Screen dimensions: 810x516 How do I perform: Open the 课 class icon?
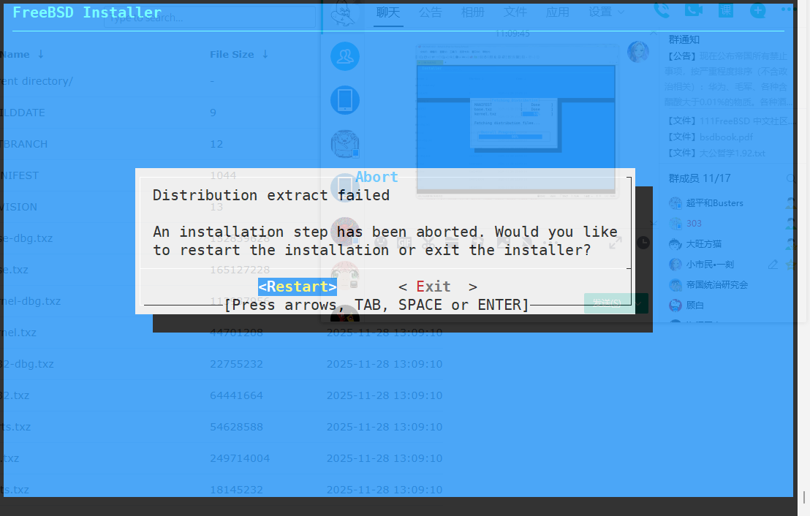726,10
